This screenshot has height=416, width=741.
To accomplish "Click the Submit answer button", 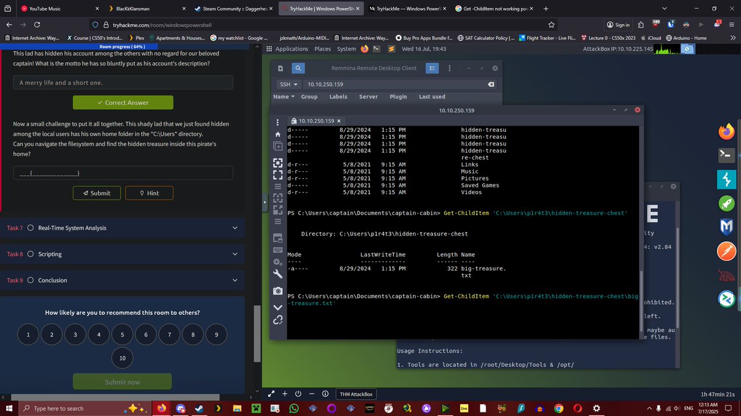I will tap(96, 193).
